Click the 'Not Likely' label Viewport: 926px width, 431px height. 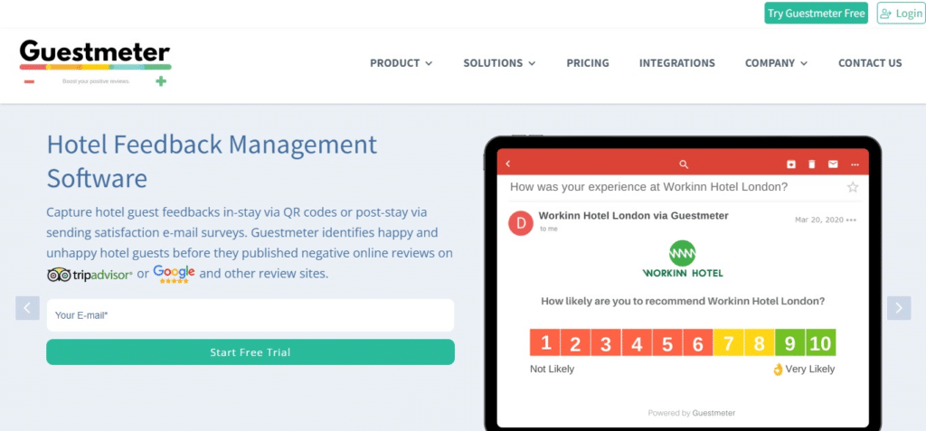[x=553, y=369]
